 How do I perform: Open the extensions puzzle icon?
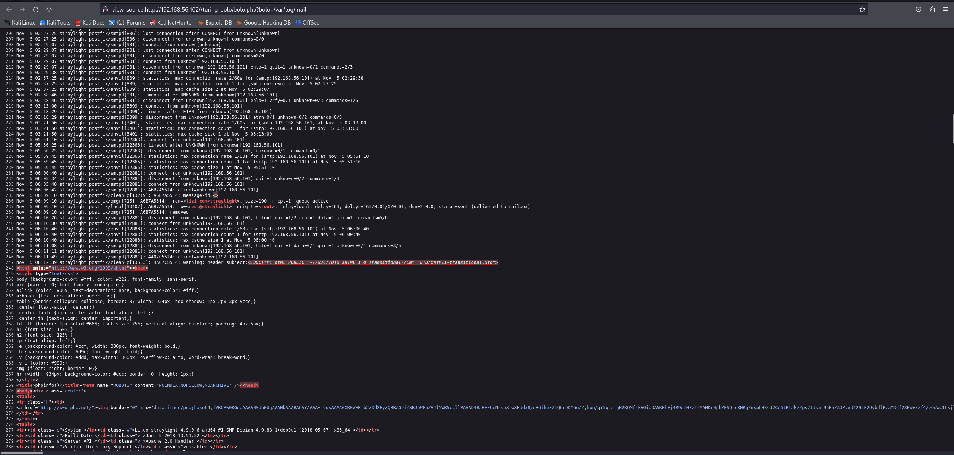(x=932, y=10)
